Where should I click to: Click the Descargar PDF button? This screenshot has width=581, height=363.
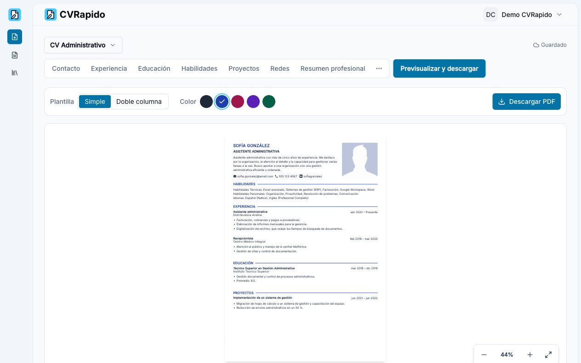click(x=526, y=102)
